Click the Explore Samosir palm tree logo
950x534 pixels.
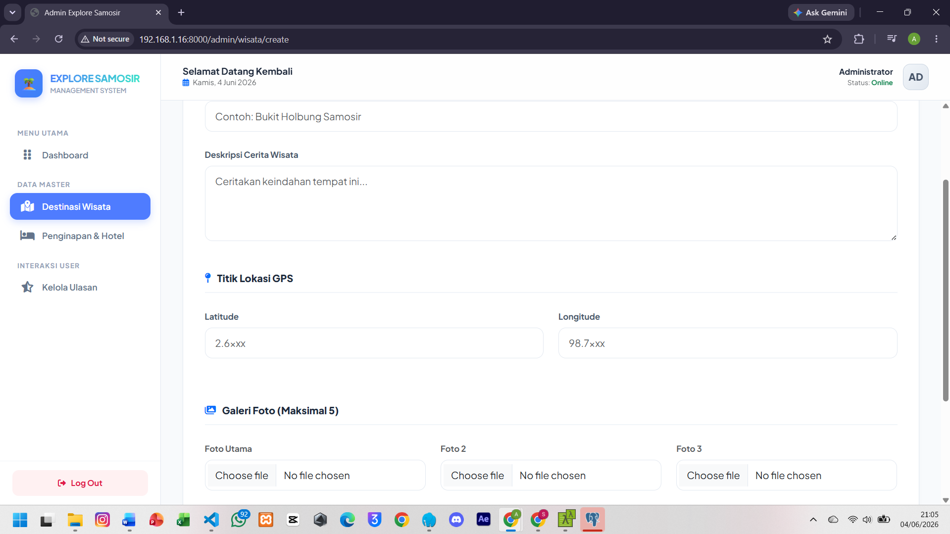[x=29, y=83]
